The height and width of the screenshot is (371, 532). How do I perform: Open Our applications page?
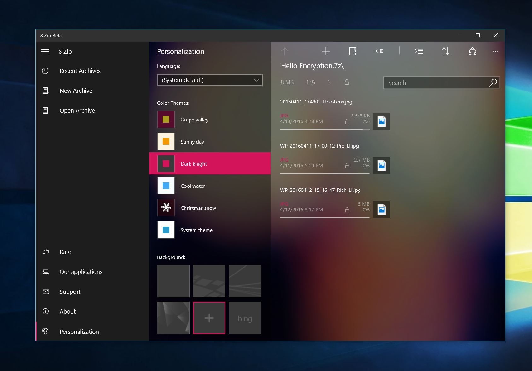(92, 272)
